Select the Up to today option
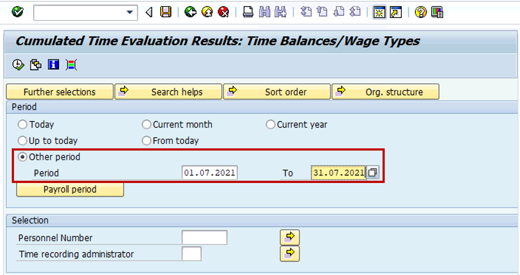The height and width of the screenshot is (275, 520). pyautogui.click(x=22, y=141)
